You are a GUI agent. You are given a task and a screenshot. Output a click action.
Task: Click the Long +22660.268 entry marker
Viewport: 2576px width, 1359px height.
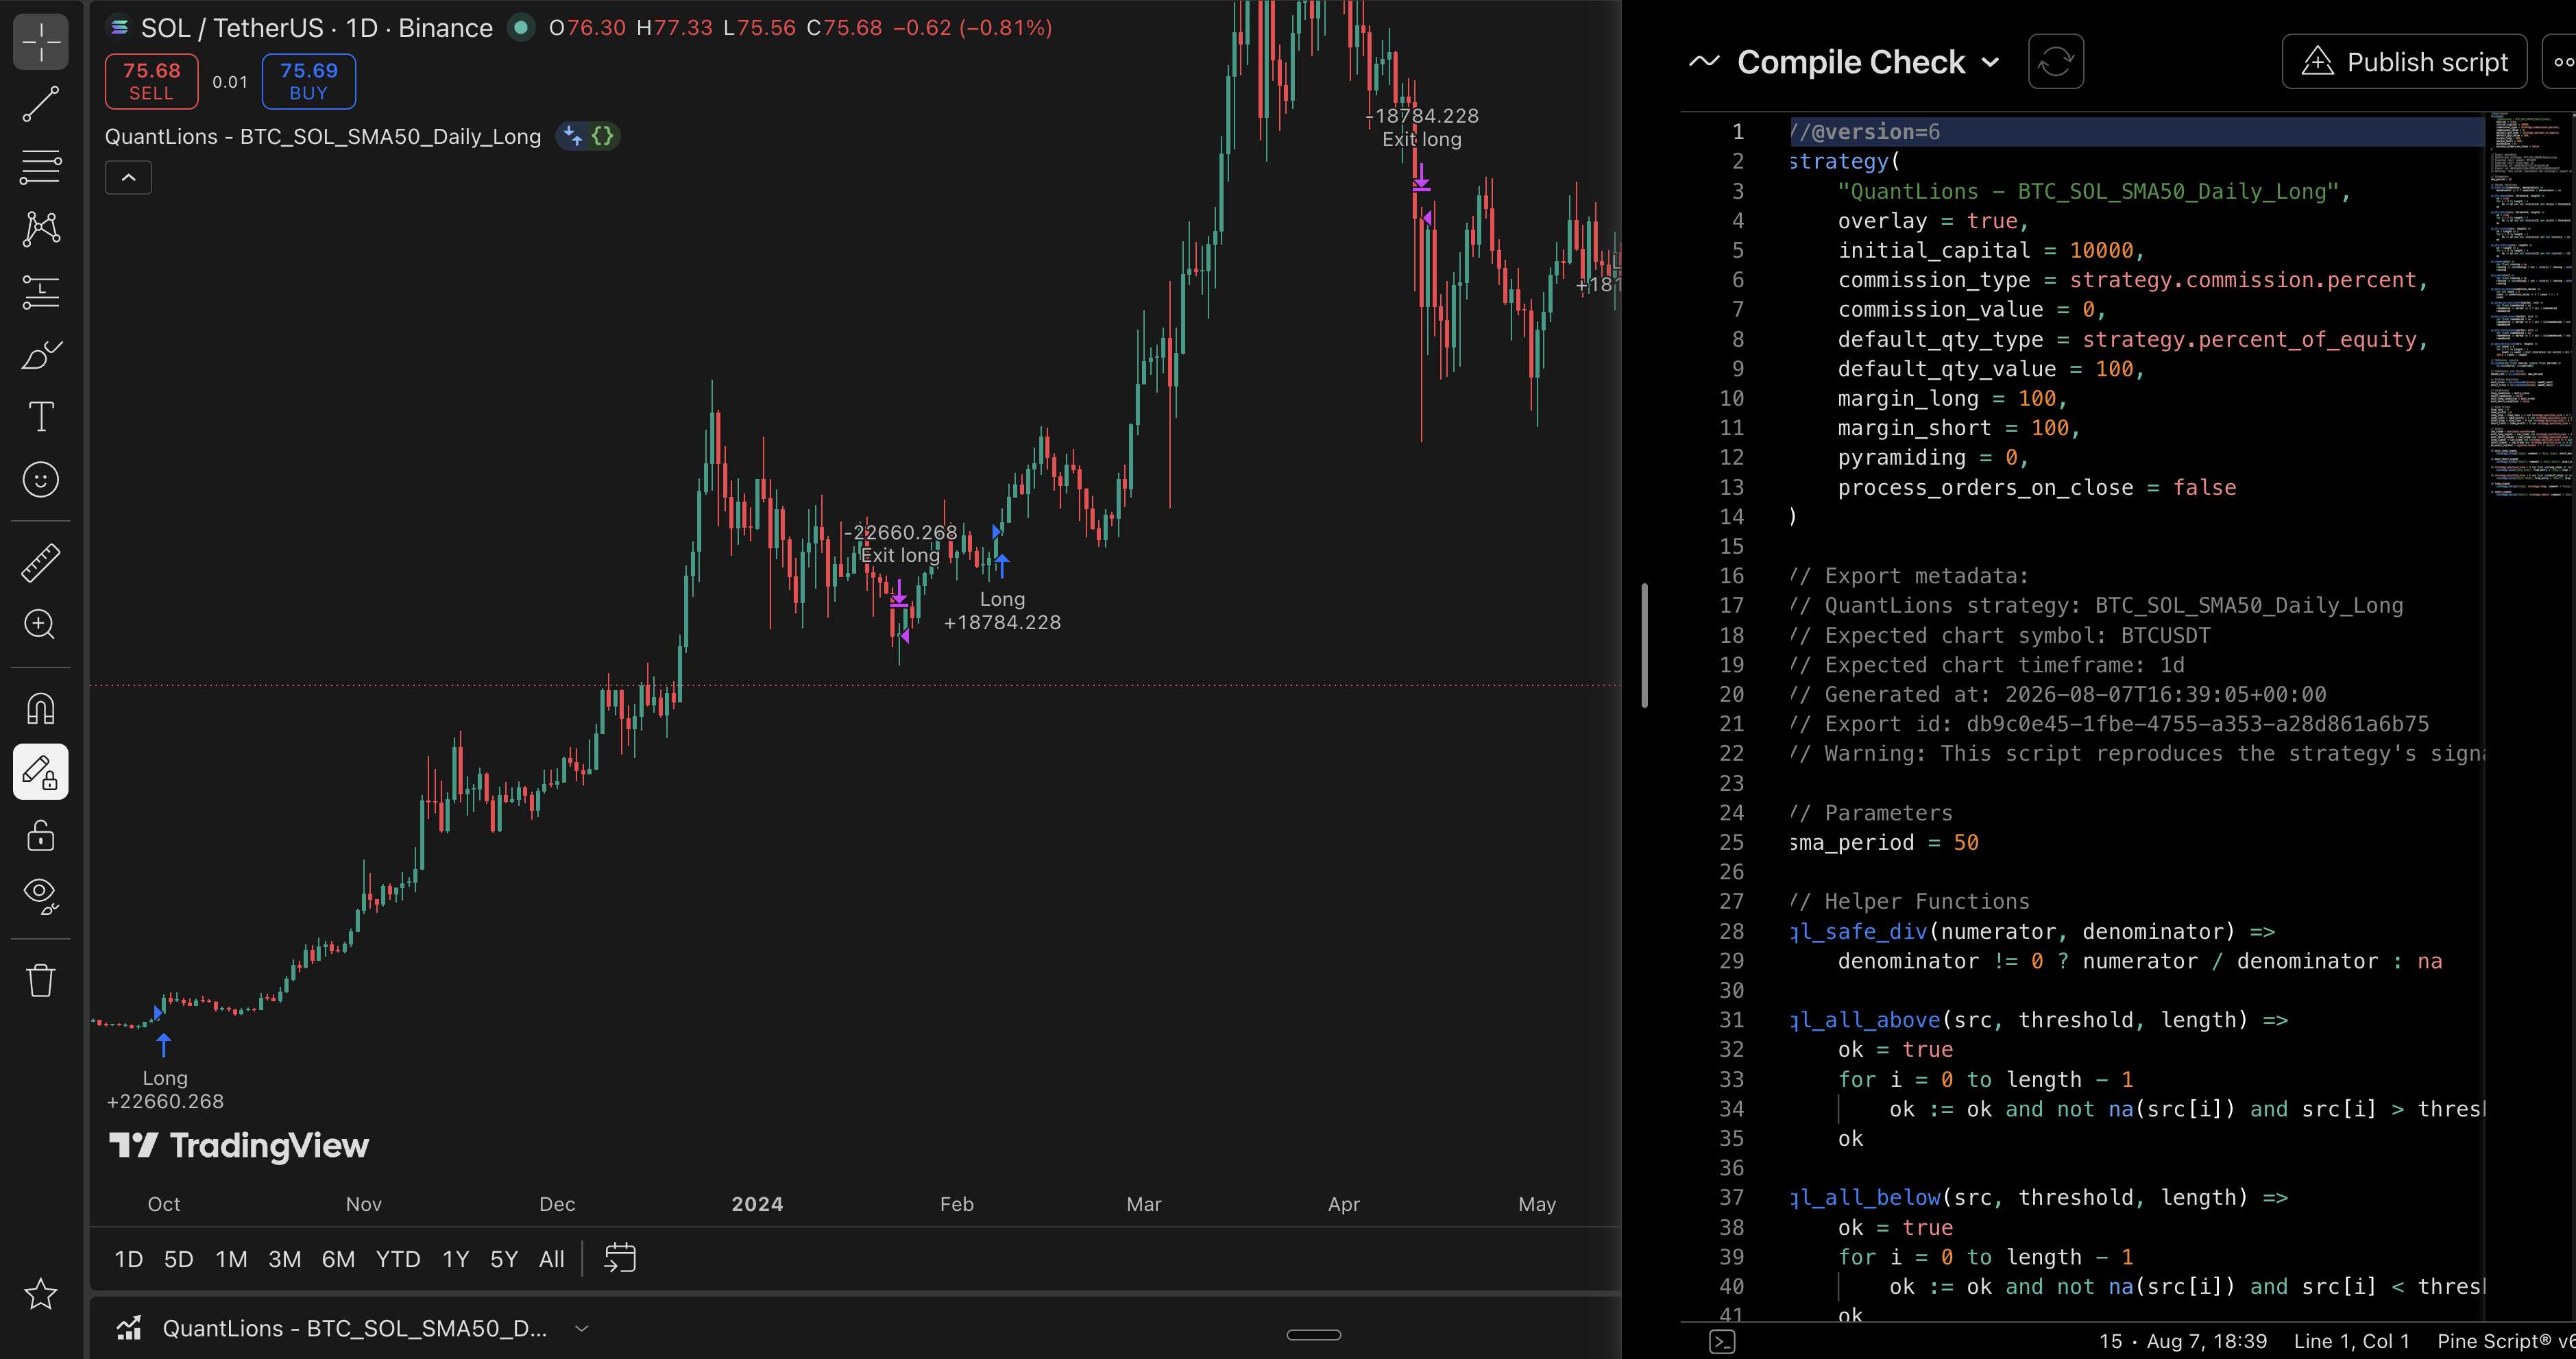(x=164, y=1073)
